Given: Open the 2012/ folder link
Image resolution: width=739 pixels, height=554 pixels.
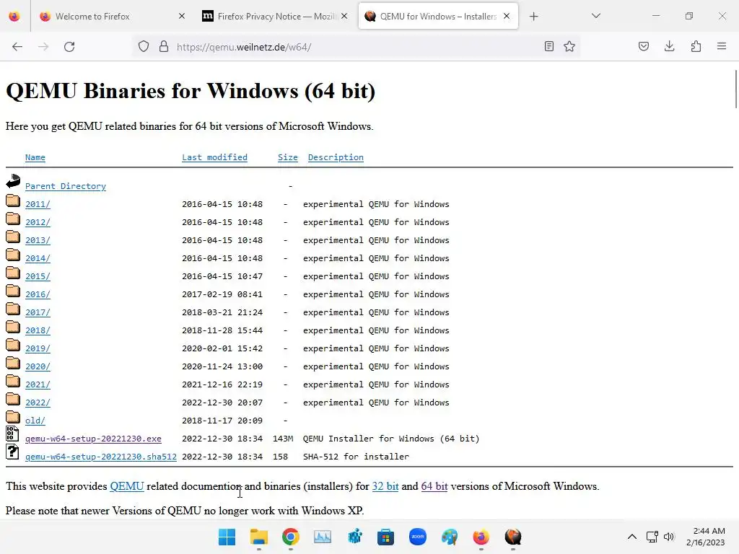Looking at the screenshot, I should click(x=38, y=222).
